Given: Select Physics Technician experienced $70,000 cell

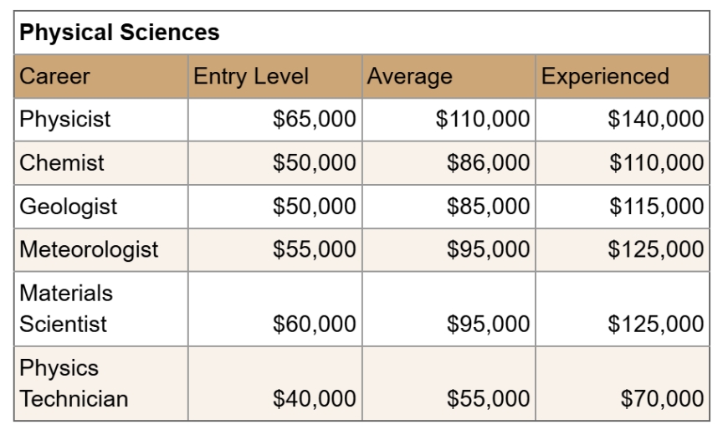Looking at the screenshot, I should [663, 399].
